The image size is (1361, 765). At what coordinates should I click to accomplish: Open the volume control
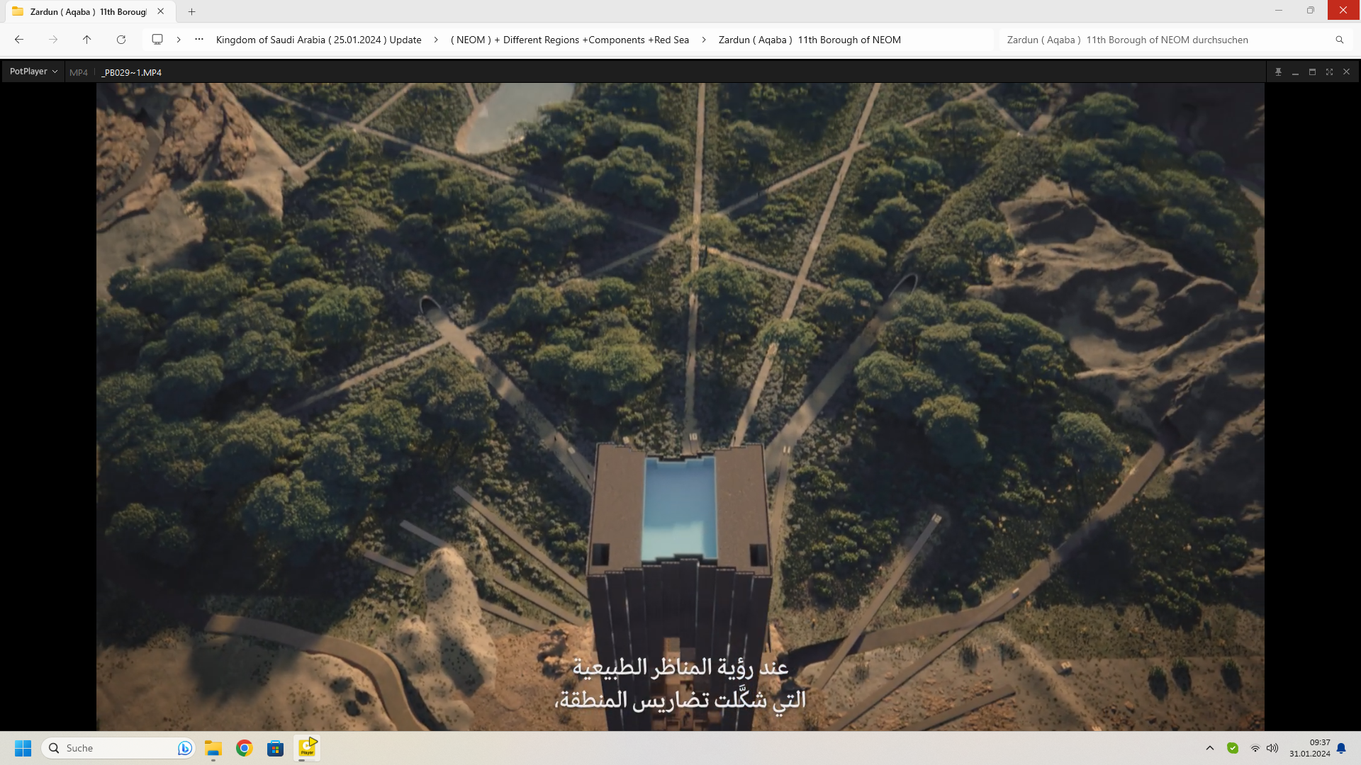(1272, 748)
